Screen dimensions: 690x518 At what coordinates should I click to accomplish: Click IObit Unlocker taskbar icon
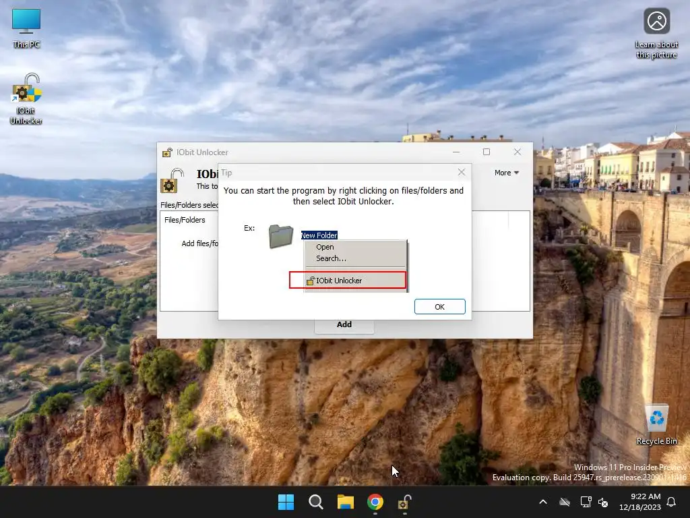(x=404, y=502)
